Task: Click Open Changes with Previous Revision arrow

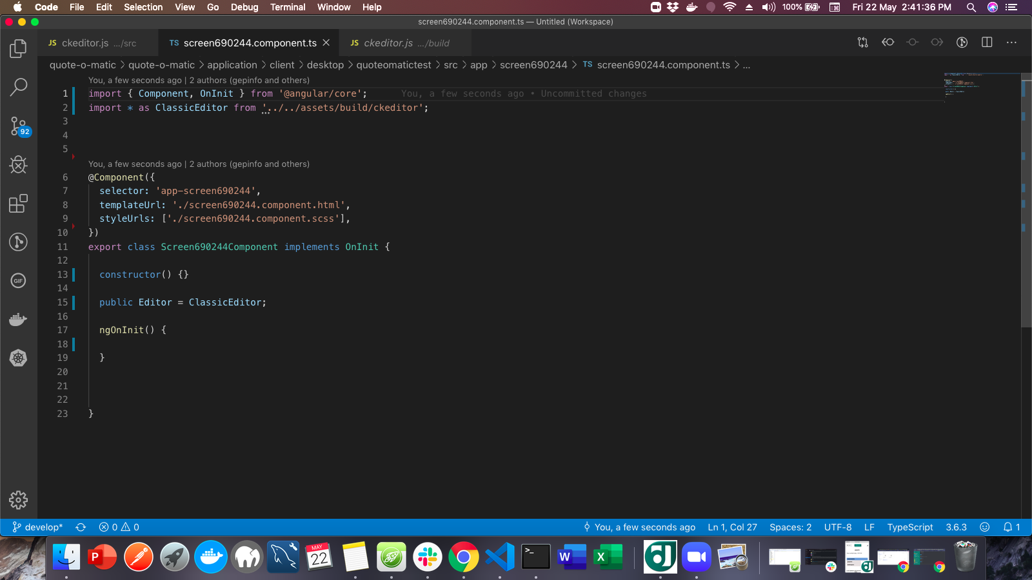Action: [x=888, y=43]
